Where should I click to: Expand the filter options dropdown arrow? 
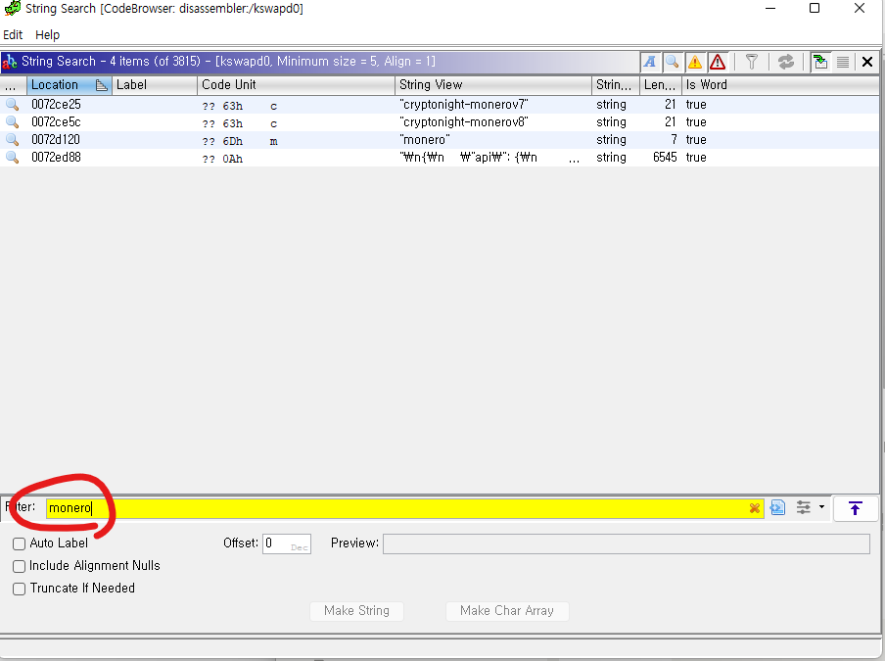(x=821, y=507)
